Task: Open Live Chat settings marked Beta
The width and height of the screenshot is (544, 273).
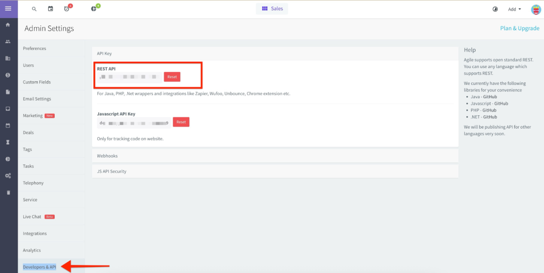Action: coord(51,217)
